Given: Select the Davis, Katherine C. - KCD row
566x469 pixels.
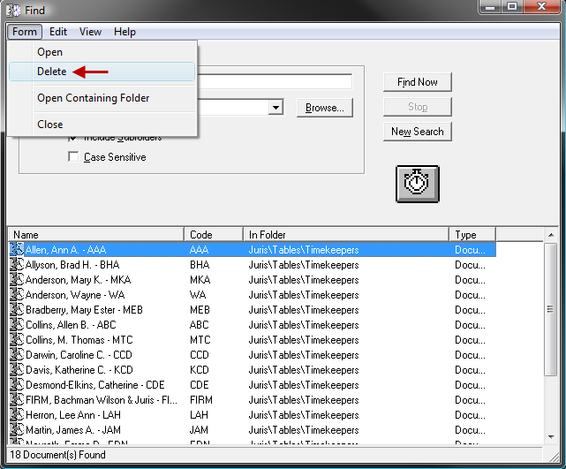Looking at the screenshot, I should point(79,370).
